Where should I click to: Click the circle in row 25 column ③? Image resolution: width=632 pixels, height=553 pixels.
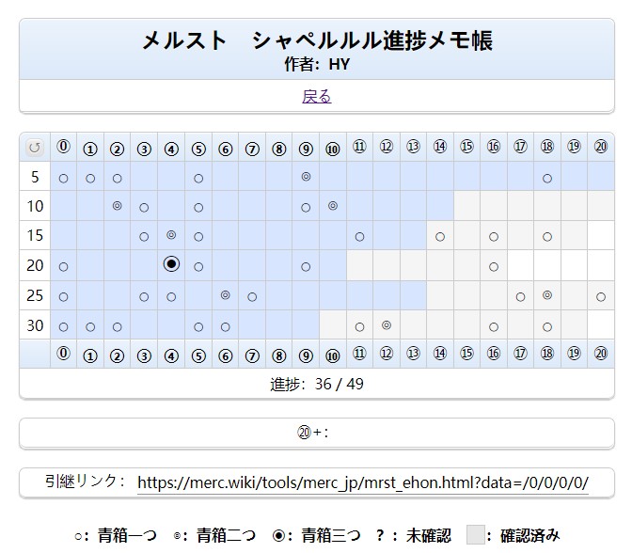point(144,297)
